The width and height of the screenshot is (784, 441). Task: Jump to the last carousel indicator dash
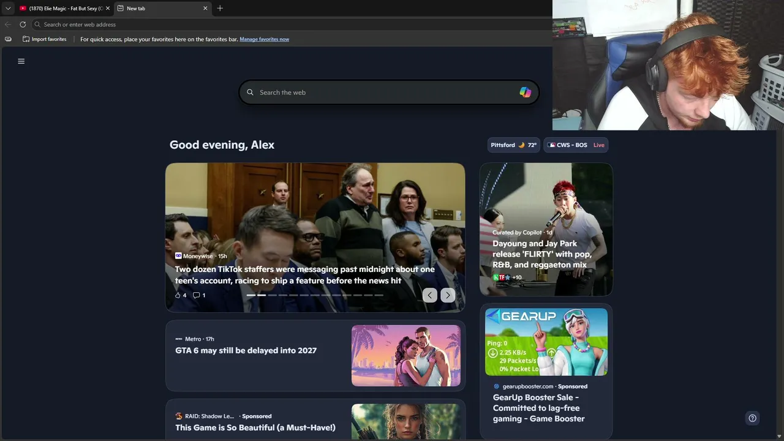click(379, 295)
